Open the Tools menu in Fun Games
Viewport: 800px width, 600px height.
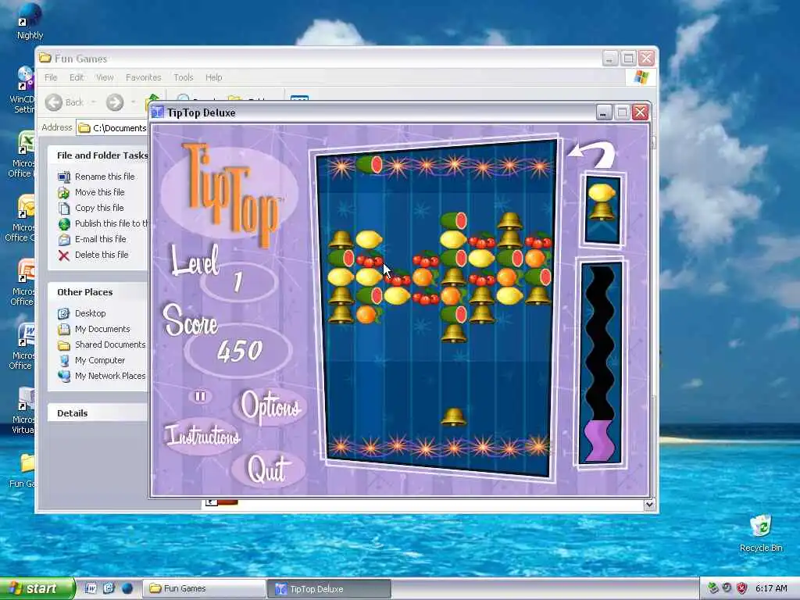pyautogui.click(x=183, y=77)
